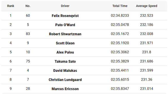
Task: Click the Total Time column header
Action: point(120,6)
